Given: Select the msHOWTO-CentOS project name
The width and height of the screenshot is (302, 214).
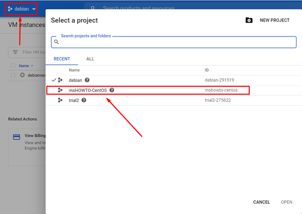Looking at the screenshot, I should click(88, 90).
